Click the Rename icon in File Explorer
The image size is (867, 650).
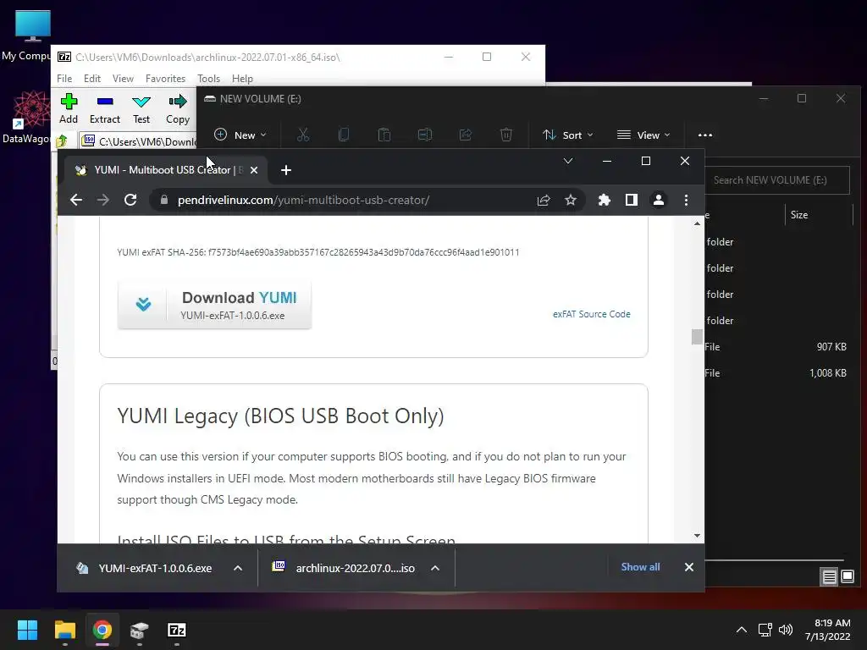coord(425,135)
